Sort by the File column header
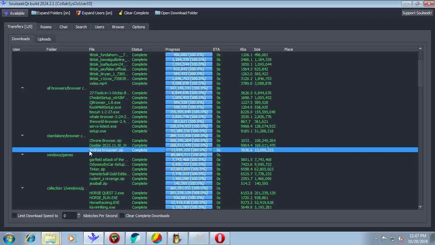Viewport: 435px width, 245px height. pos(109,49)
